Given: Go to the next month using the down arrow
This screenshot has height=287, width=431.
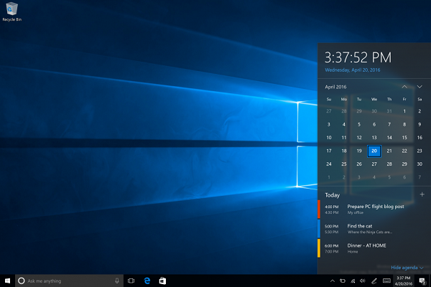Looking at the screenshot, I should click(420, 86).
